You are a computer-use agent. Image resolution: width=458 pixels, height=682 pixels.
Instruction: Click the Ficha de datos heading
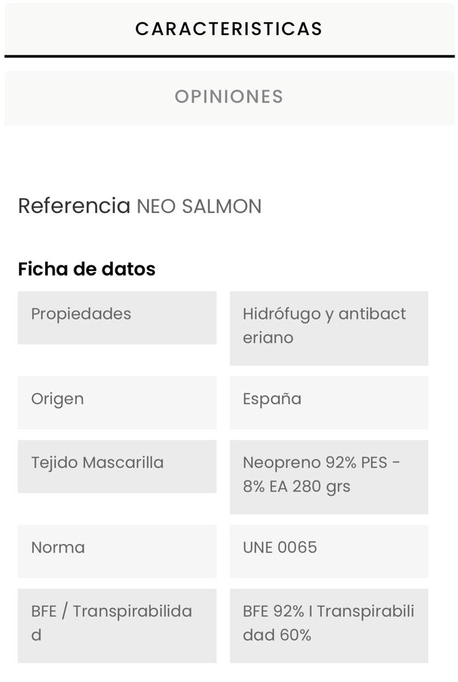pyautogui.click(x=86, y=269)
